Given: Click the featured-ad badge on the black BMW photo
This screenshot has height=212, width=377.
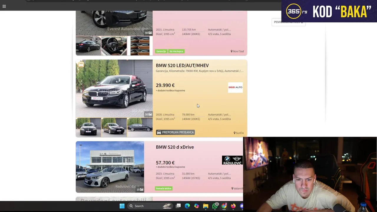Looking at the screenshot, I should pos(81,64).
